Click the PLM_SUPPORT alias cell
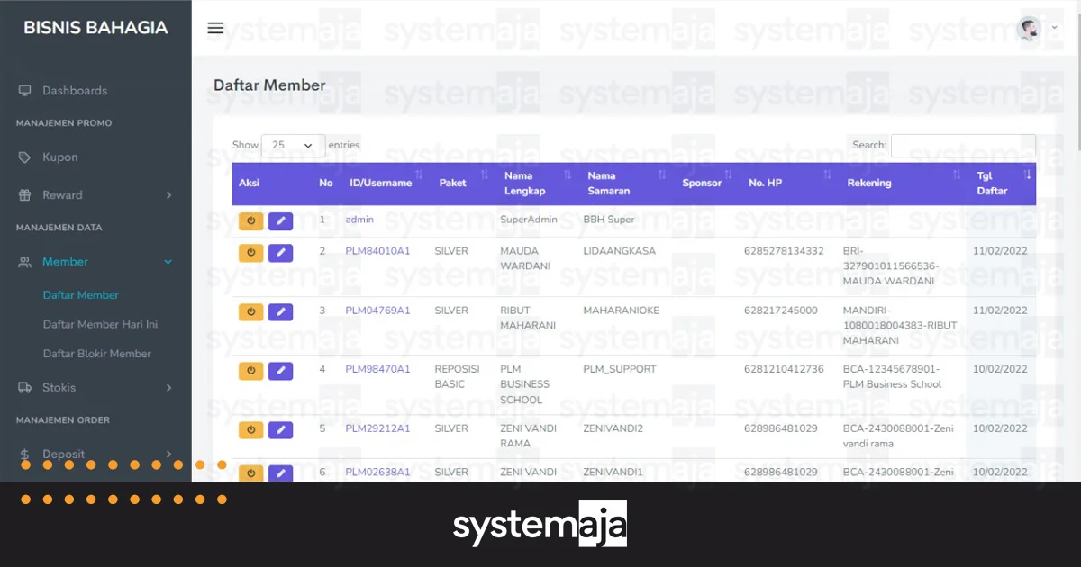Image resolution: width=1081 pixels, height=567 pixels. coord(620,369)
